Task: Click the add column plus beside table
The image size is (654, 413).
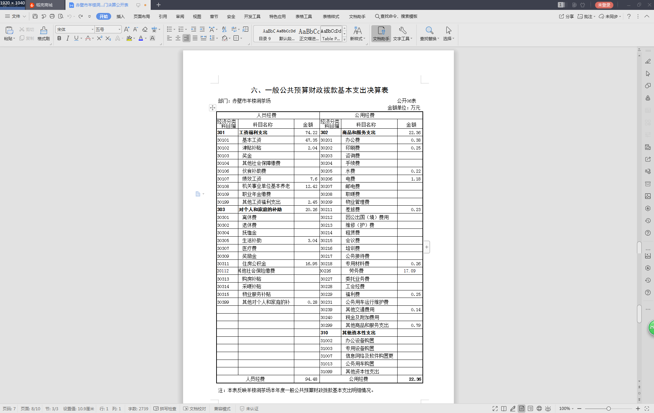Action: tap(427, 247)
